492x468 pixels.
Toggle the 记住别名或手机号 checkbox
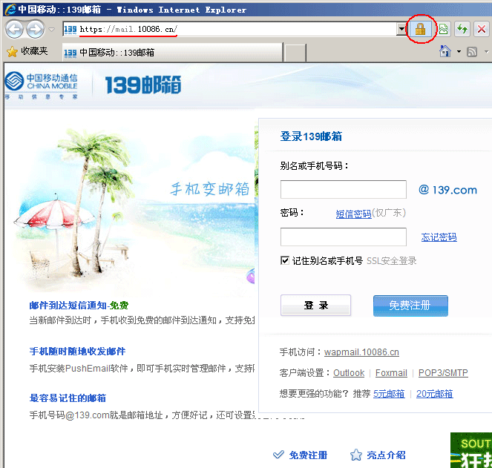(x=285, y=261)
